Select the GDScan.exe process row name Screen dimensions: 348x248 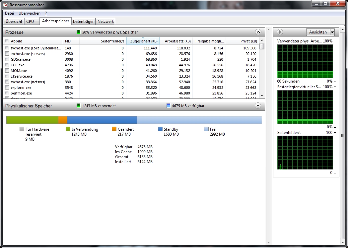tap(21, 59)
